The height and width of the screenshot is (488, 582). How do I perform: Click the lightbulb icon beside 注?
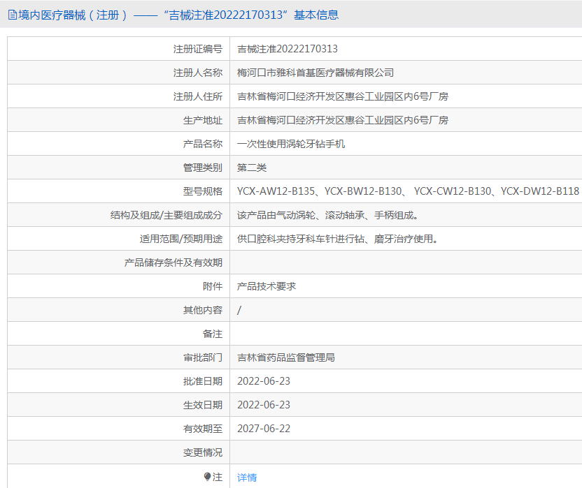[208, 477]
